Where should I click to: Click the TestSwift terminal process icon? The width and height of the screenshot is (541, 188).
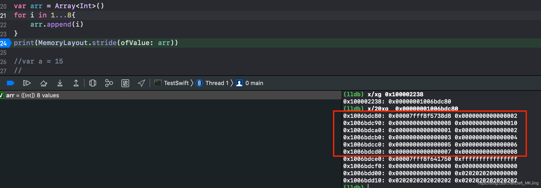(x=158, y=83)
